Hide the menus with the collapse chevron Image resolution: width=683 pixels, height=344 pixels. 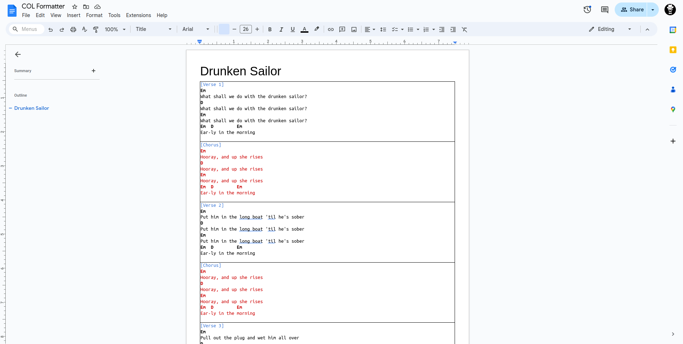(x=647, y=29)
